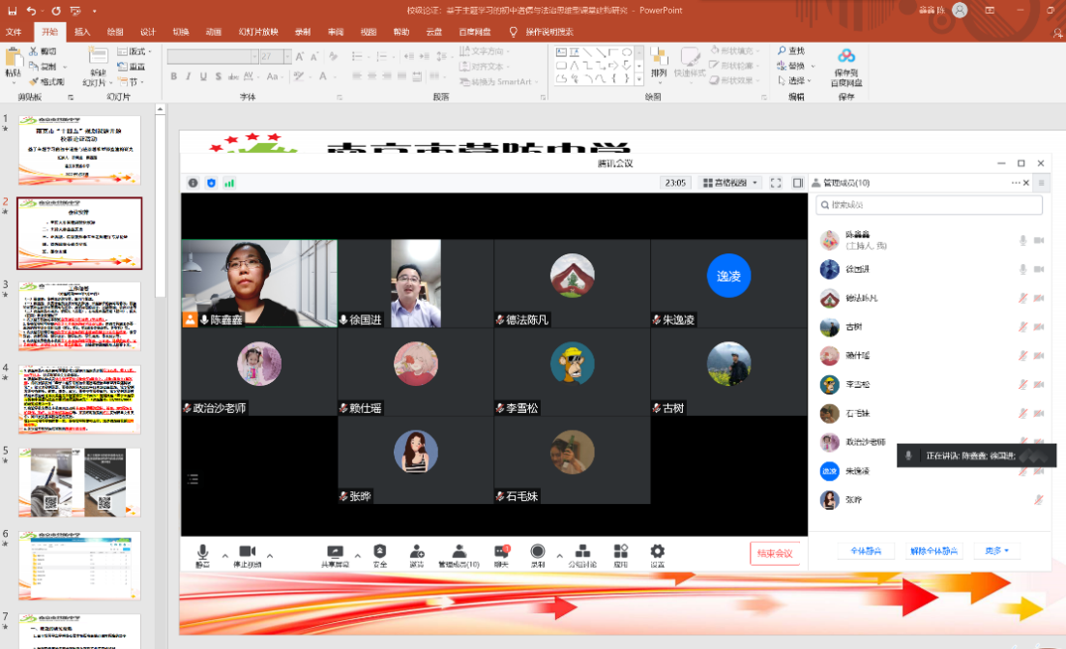The height and width of the screenshot is (649, 1066).
Task: Undo the last action in PowerPoint
Action: (x=31, y=11)
